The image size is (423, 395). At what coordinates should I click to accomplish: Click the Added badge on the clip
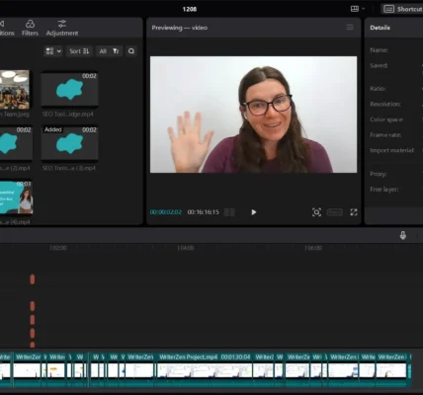[x=53, y=129]
